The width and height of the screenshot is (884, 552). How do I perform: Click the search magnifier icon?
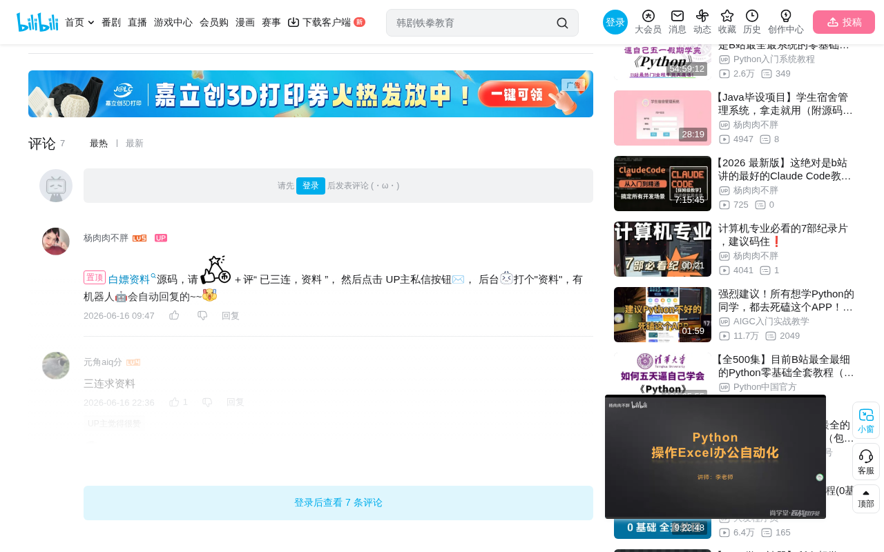562,23
